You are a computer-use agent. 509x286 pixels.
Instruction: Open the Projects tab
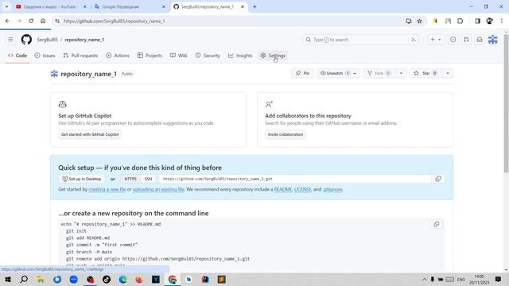point(150,56)
